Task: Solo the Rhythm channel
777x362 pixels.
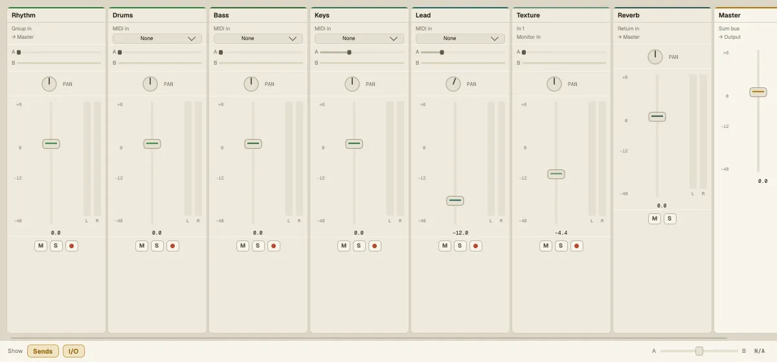Action: (x=56, y=246)
